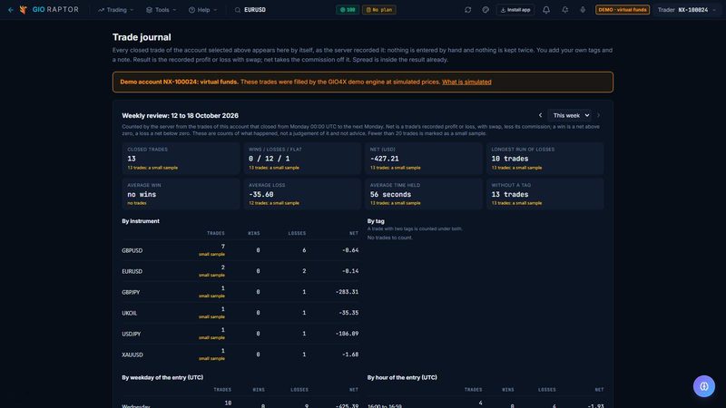
Task: Open the notifications bell
Action: pyautogui.click(x=546, y=10)
